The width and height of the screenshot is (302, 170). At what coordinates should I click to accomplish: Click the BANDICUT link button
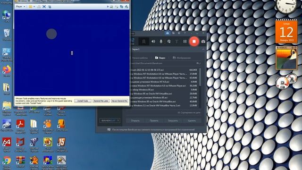pos(110,121)
